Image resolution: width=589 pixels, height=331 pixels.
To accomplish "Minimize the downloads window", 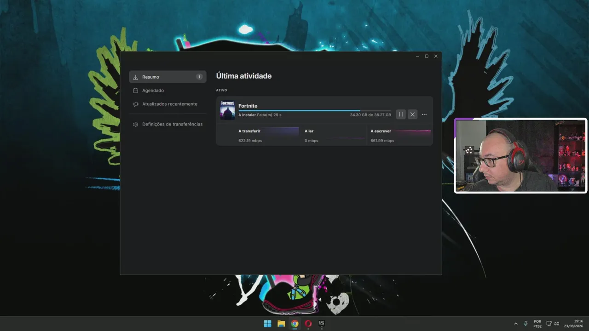I will tap(417, 56).
